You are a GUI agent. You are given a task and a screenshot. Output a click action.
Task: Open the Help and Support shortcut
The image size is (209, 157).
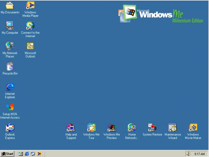coord(71,128)
